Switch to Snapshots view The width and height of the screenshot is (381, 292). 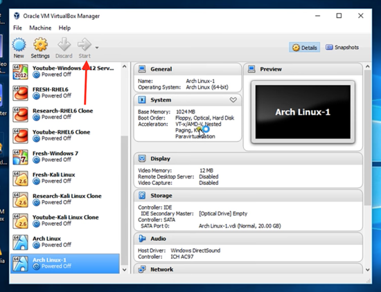(342, 47)
